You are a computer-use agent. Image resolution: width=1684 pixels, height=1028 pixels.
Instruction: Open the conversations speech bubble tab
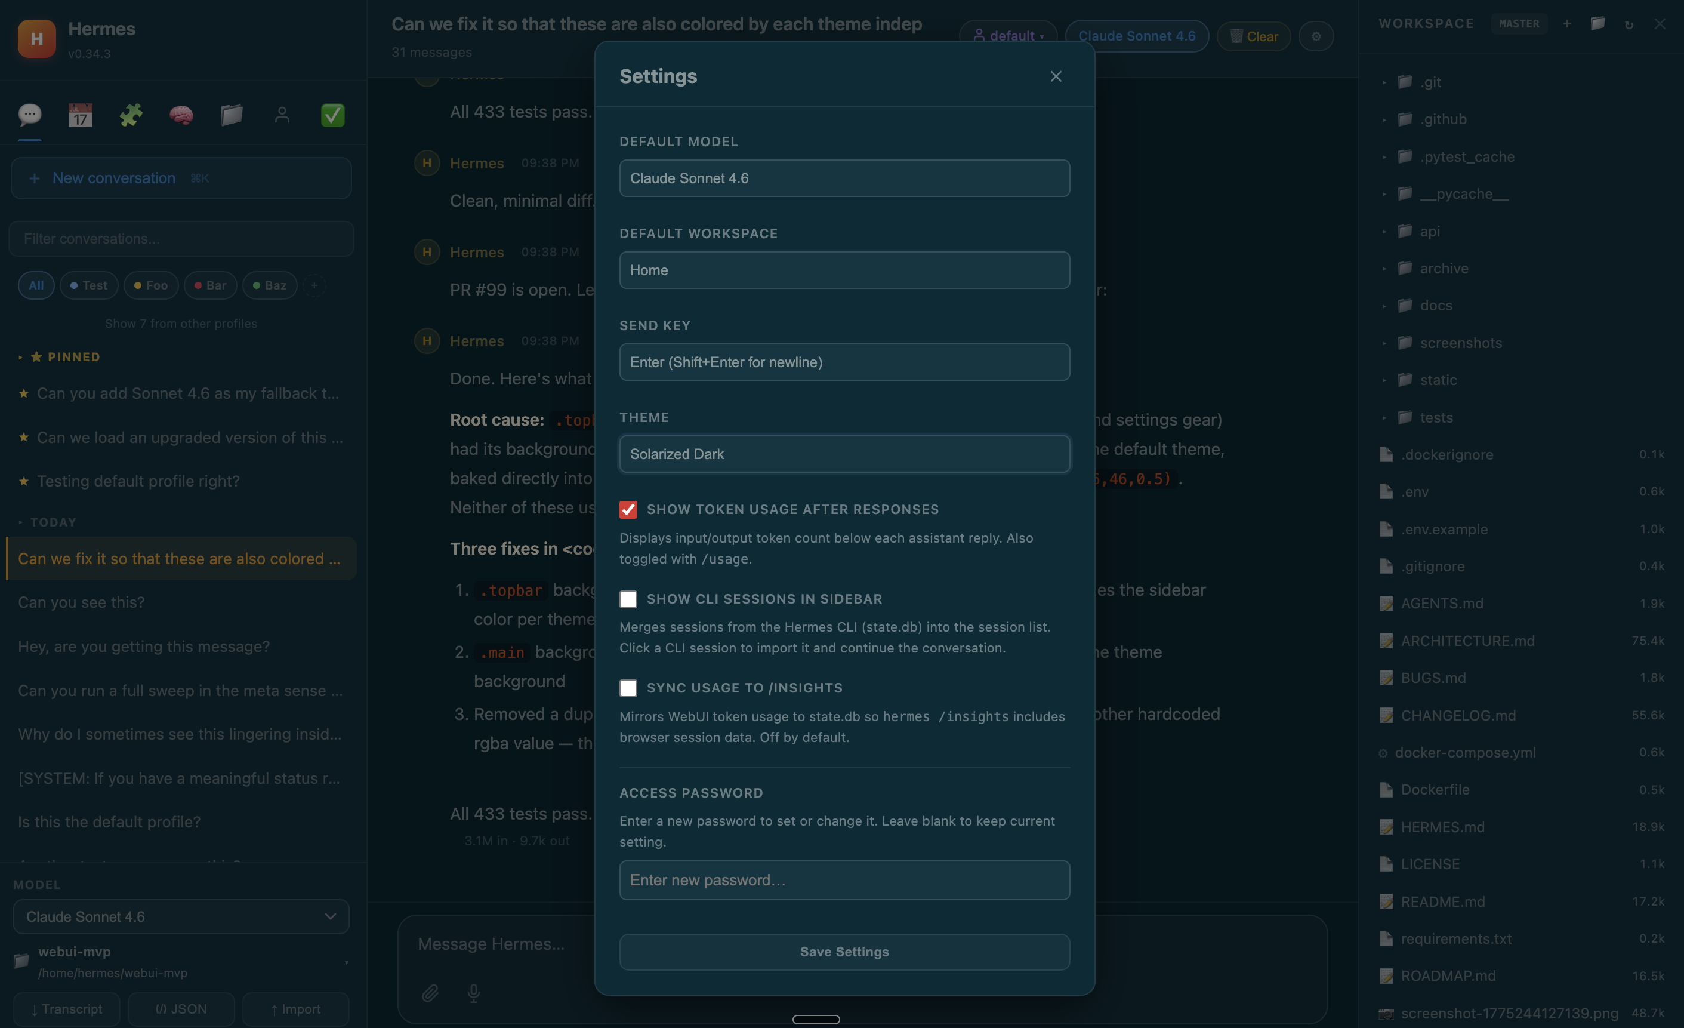29,115
